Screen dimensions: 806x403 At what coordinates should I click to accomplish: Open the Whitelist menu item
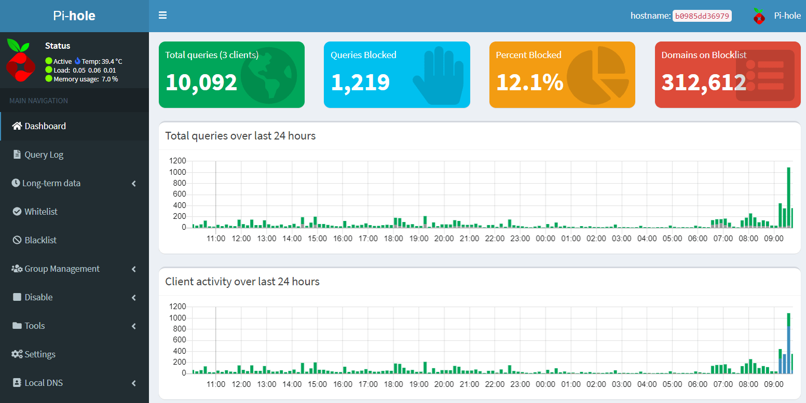coord(41,212)
